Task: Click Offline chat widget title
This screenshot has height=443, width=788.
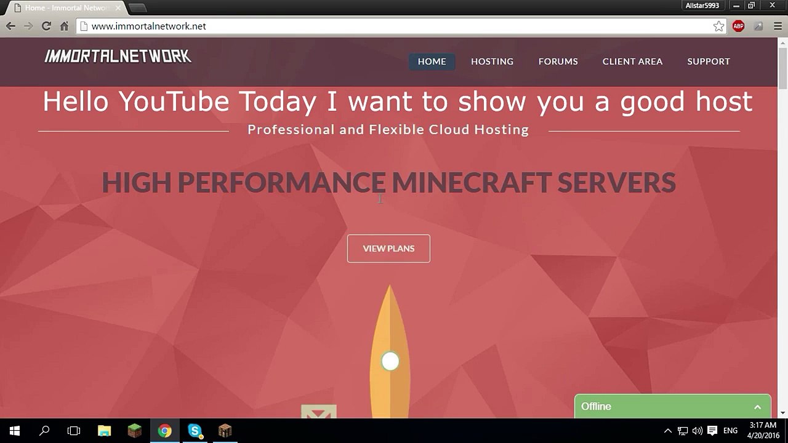Action: click(x=596, y=407)
